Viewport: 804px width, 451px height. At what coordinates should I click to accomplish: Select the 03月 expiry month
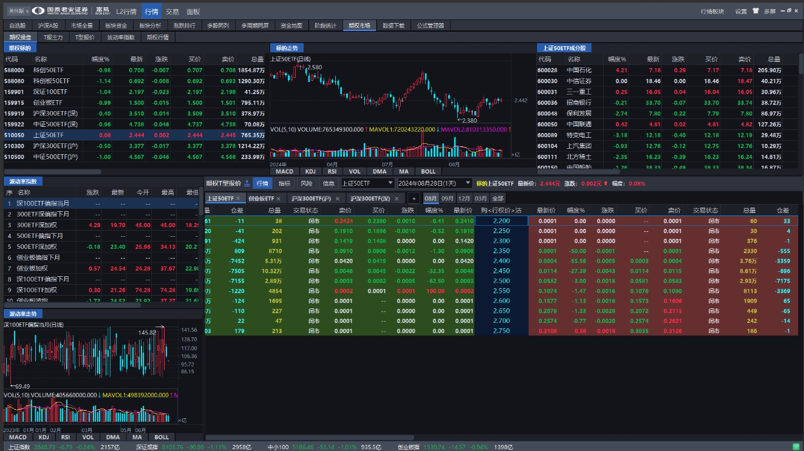pos(481,198)
